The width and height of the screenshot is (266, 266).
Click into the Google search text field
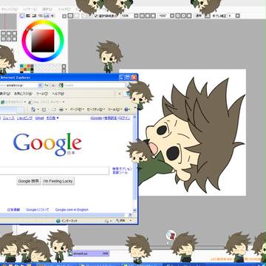click(x=54, y=171)
